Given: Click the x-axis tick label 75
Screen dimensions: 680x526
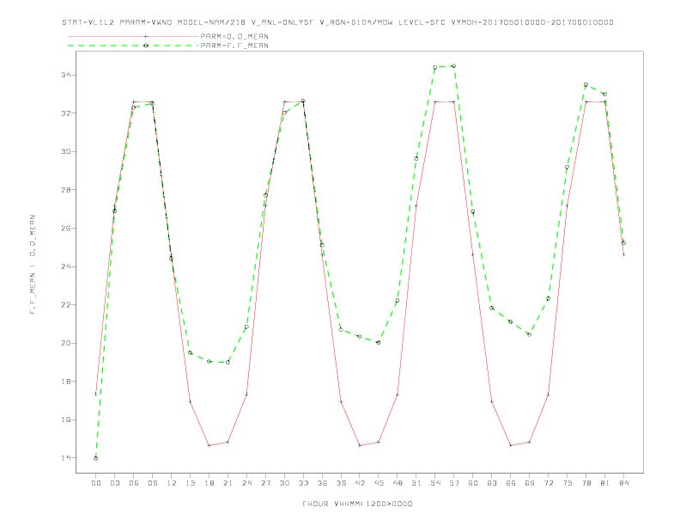Looking at the screenshot, I should click(568, 483).
